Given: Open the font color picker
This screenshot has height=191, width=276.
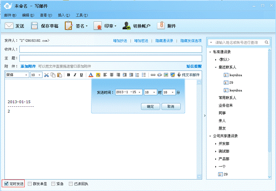Looking at the screenshot, I should click(91, 75).
